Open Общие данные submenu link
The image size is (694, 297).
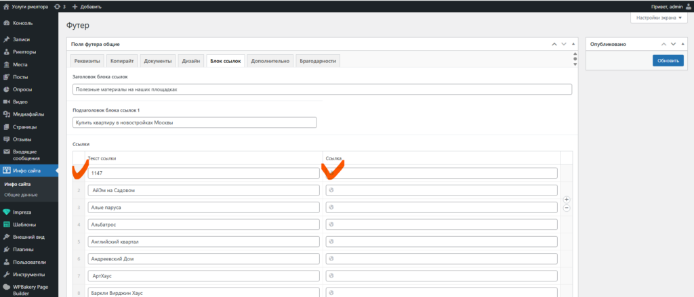click(21, 195)
